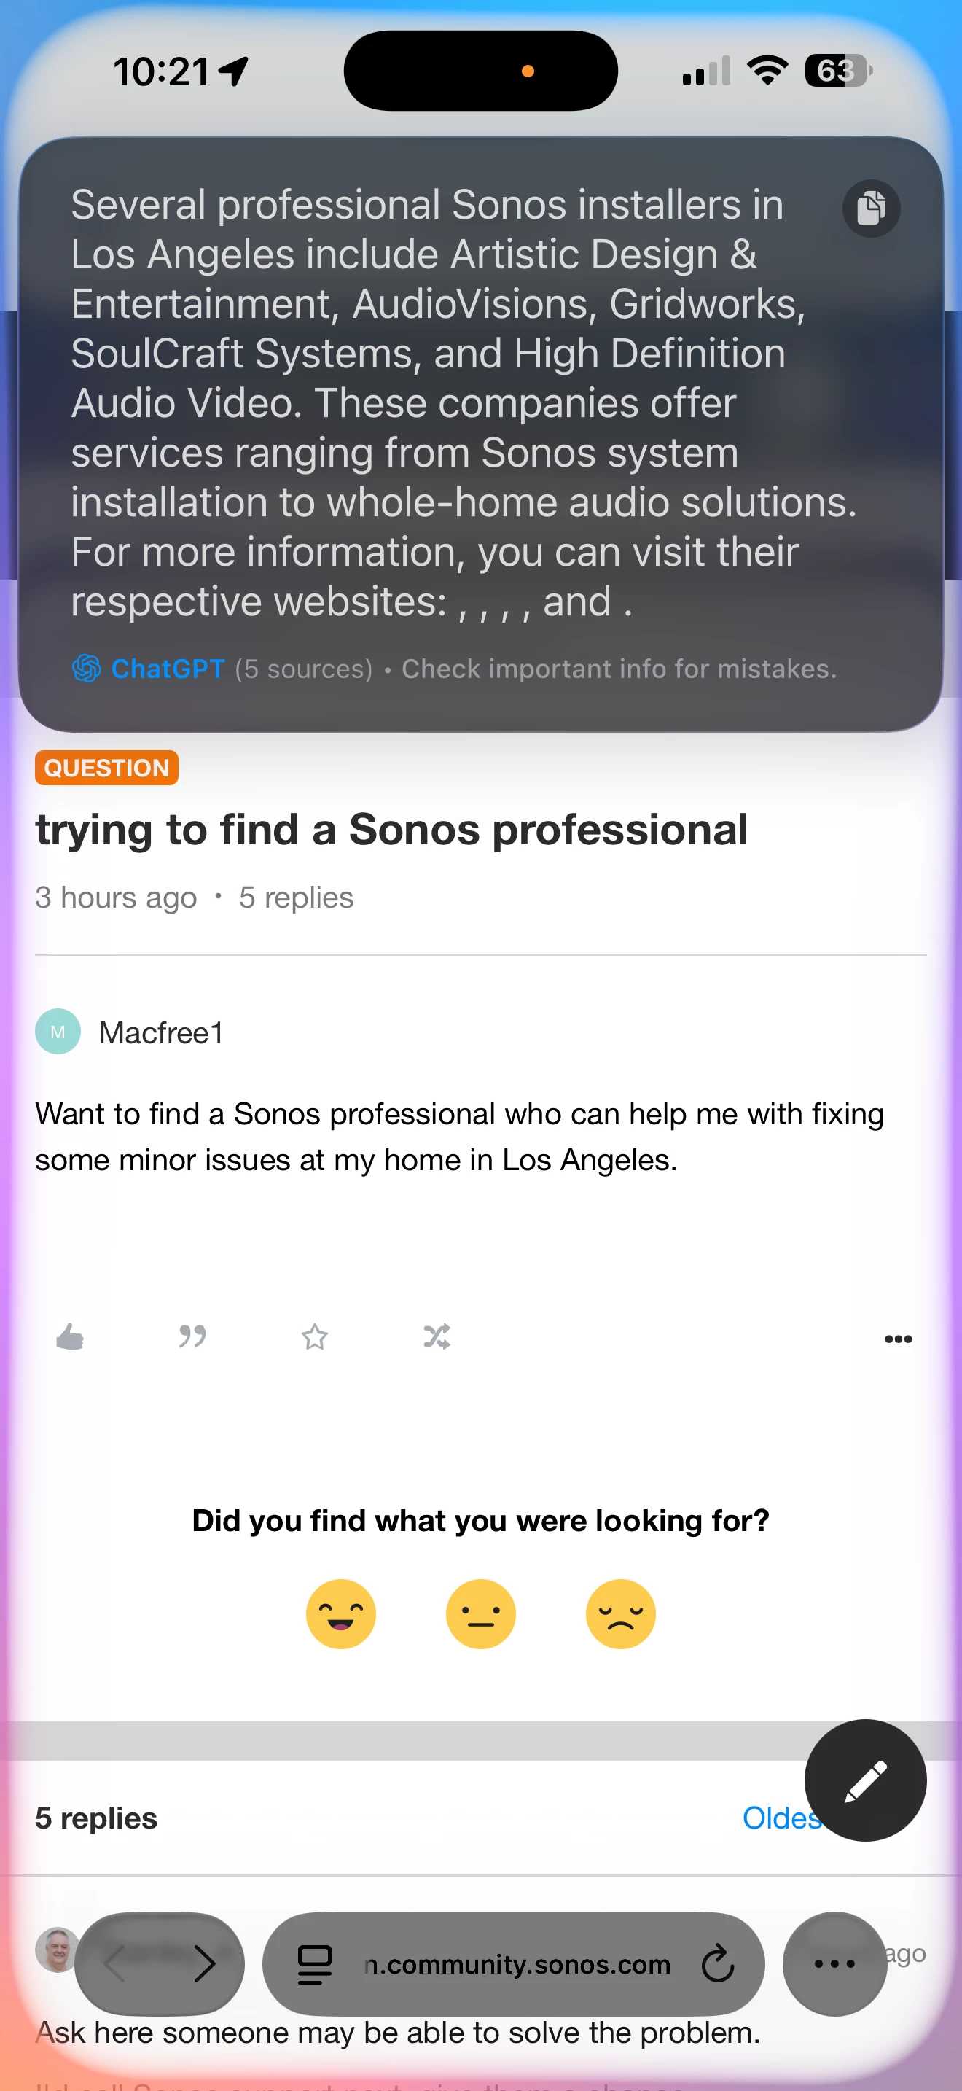Tap Macfree1's avatar circle
Image resolution: width=962 pixels, height=2091 pixels.
tap(58, 1032)
